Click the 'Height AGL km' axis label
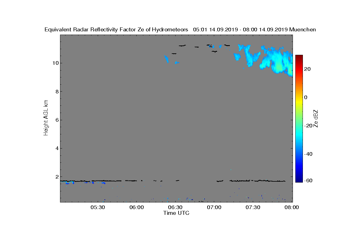The height and width of the screenshot is (241, 362). (46, 118)
